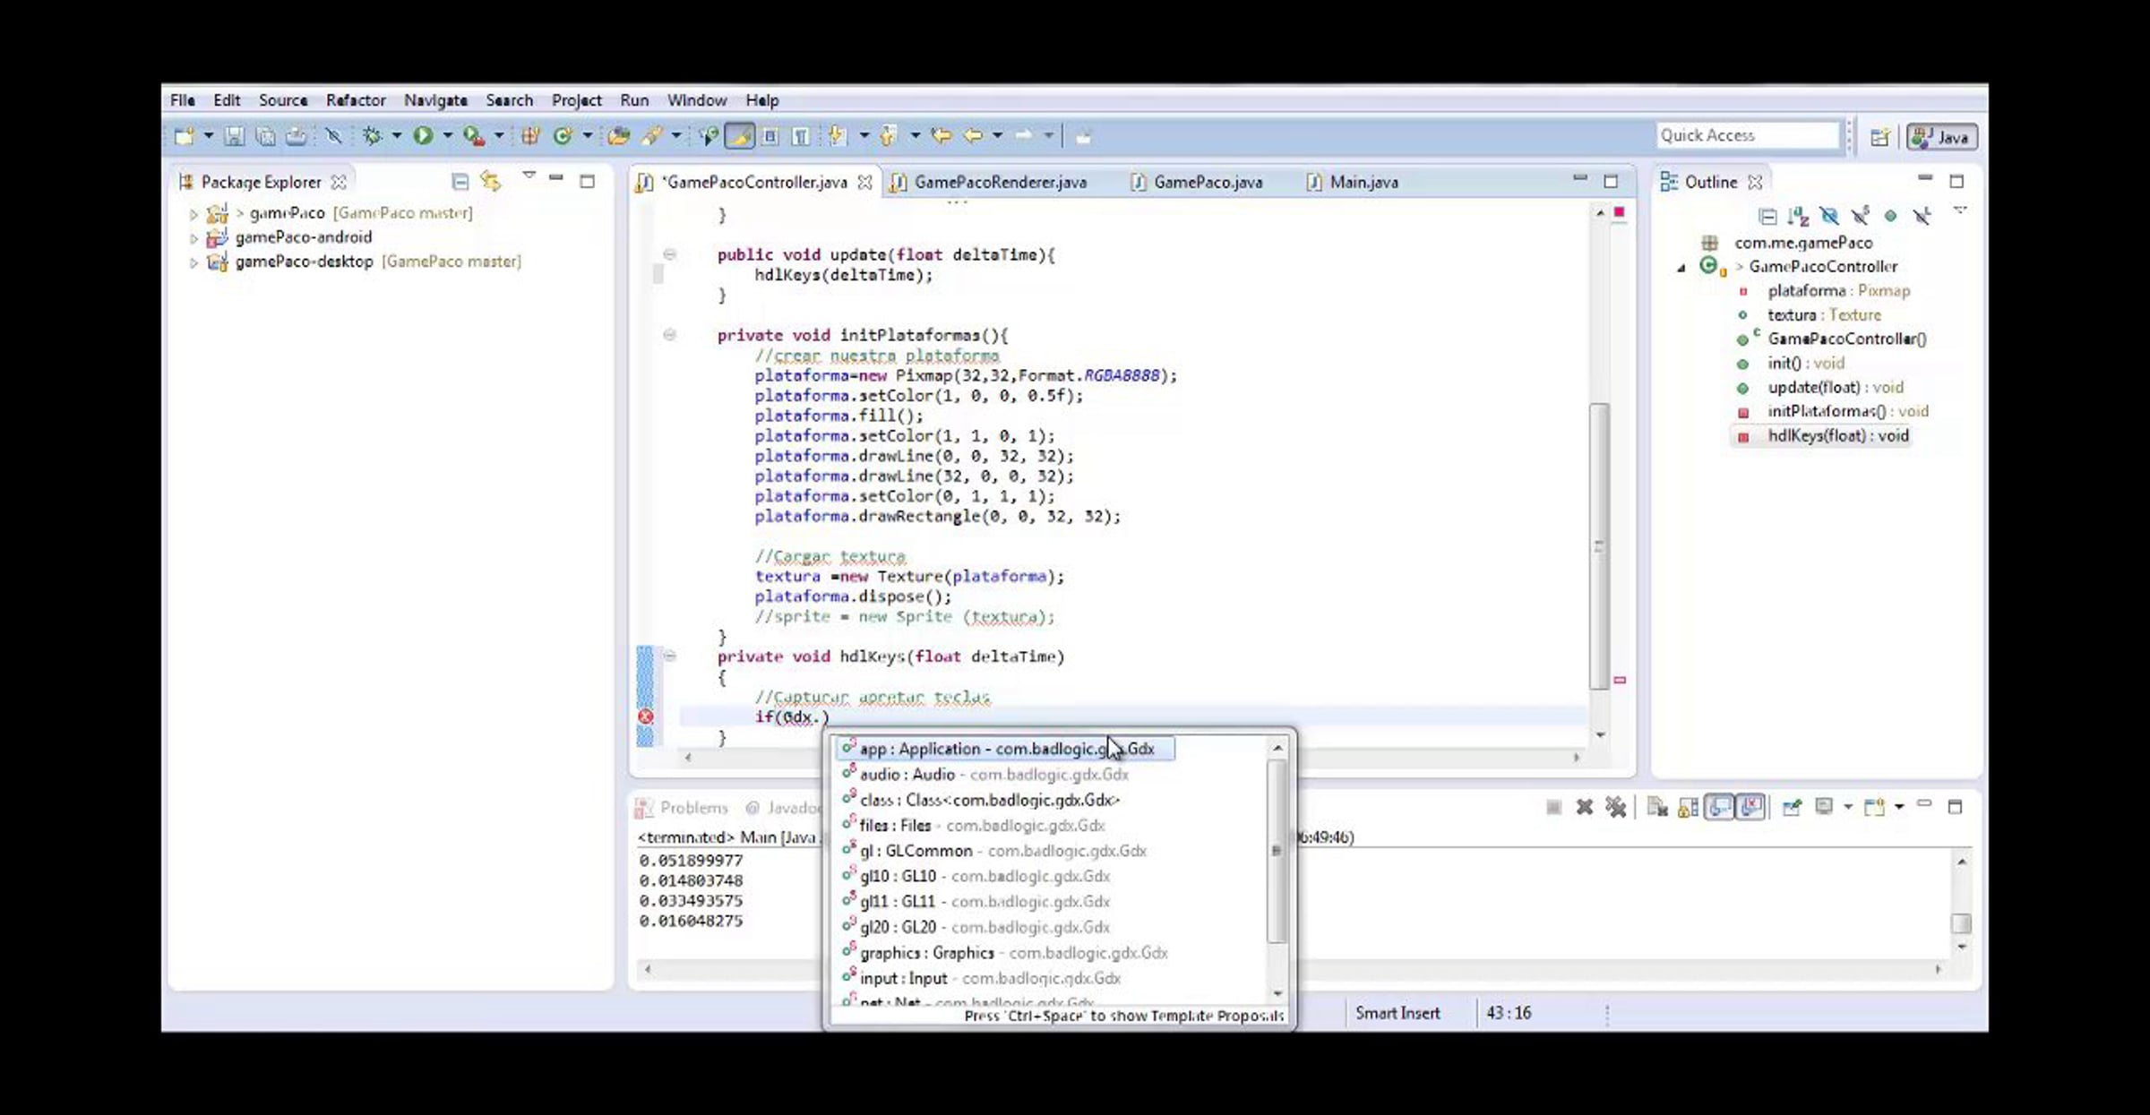Click the Last Edit Location arrow icon
This screenshot has height=1115, width=2150.
941,136
